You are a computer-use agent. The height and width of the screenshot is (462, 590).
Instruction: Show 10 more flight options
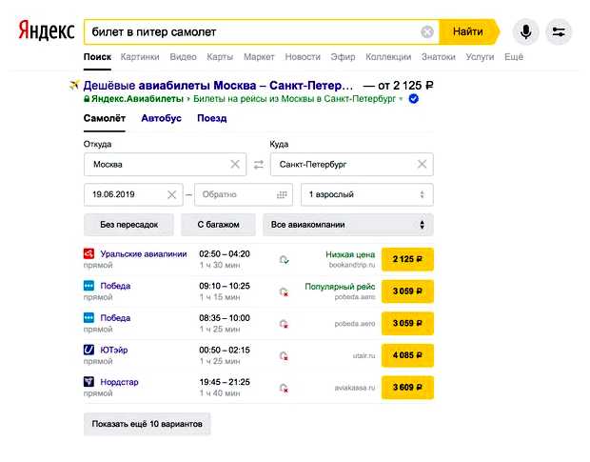[x=147, y=423]
